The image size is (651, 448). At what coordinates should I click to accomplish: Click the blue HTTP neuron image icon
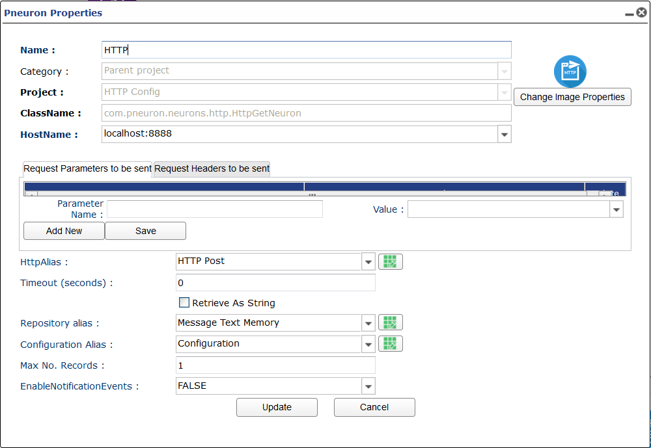point(570,72)
